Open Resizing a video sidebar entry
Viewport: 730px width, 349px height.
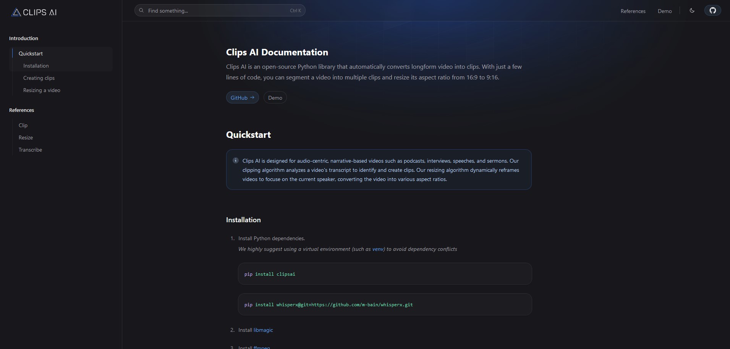coord(42,90)
